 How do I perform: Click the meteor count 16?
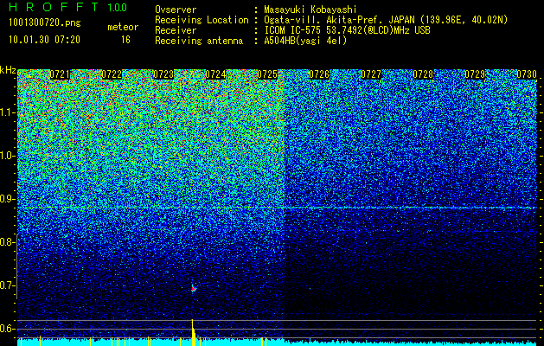[x=125, y=40]
